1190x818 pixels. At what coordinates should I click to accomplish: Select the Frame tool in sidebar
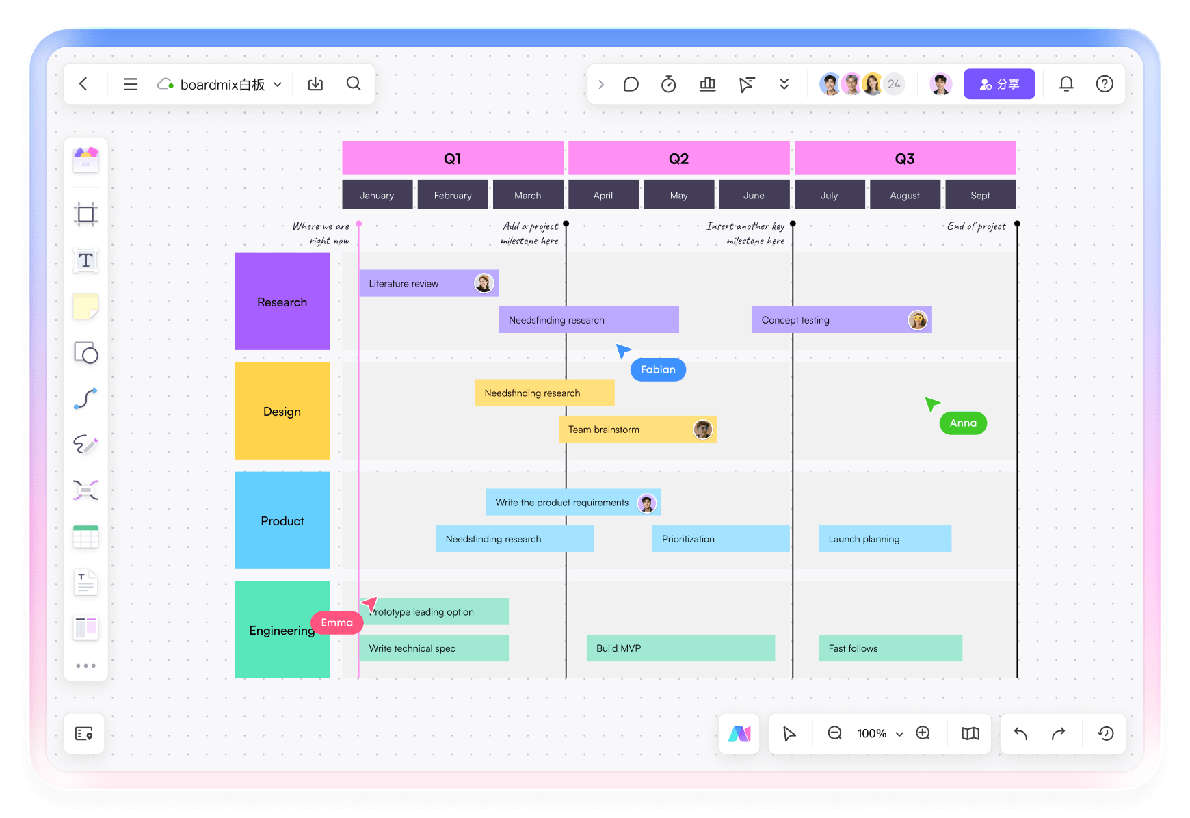[x=85, y=215]
